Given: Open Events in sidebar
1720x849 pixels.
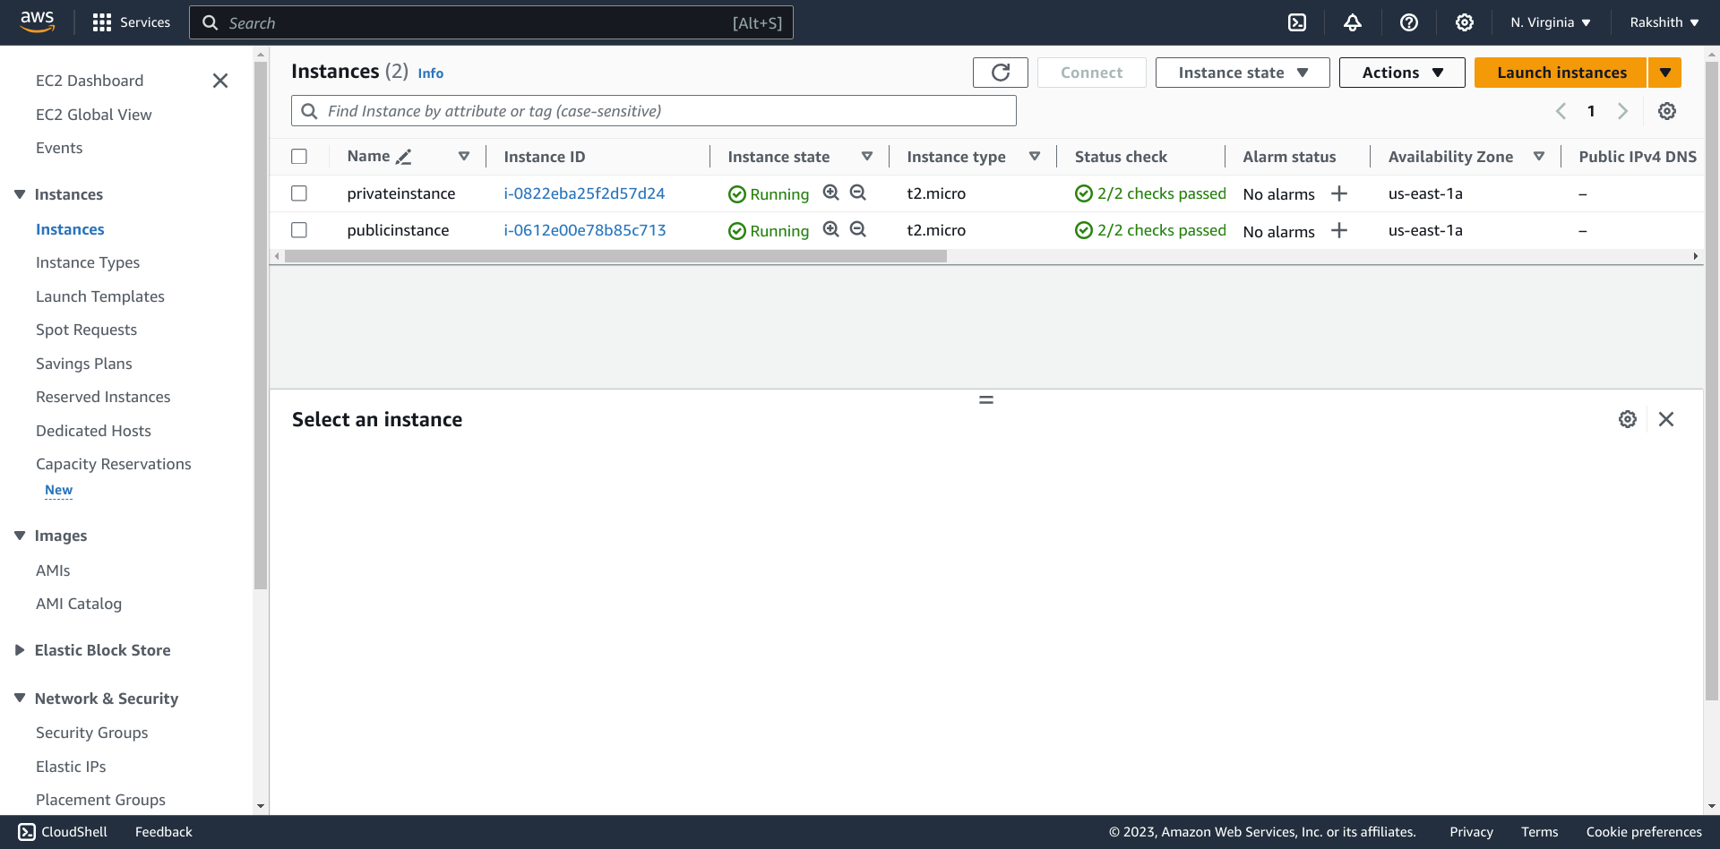Looking at the screenshot, I should 59,148.
